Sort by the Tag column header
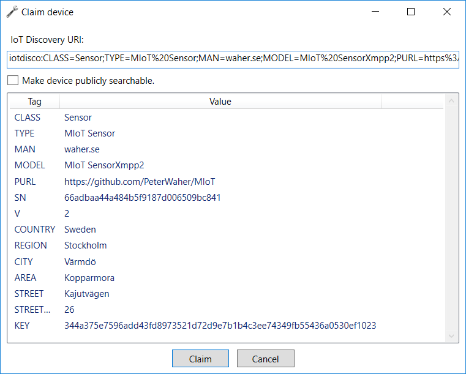466x374 pixels. 34,102
